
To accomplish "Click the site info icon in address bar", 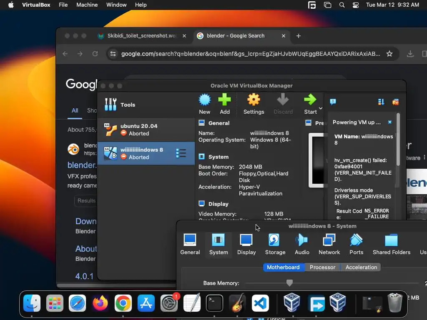I will (x=113, y=54).
